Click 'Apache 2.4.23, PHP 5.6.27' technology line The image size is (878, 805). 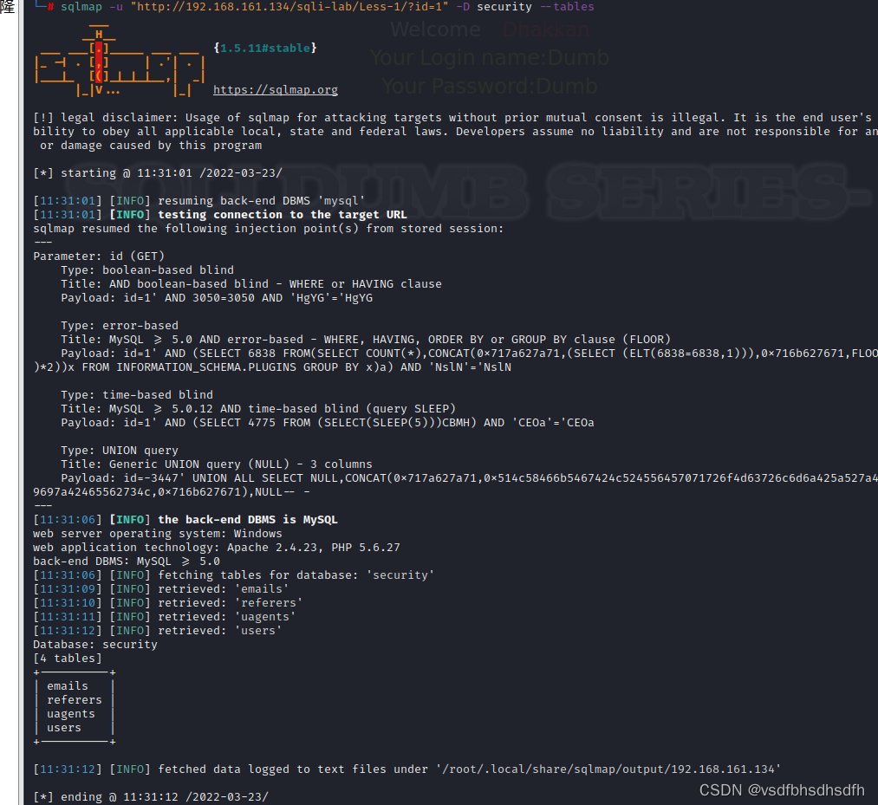[x=216, y=548]
